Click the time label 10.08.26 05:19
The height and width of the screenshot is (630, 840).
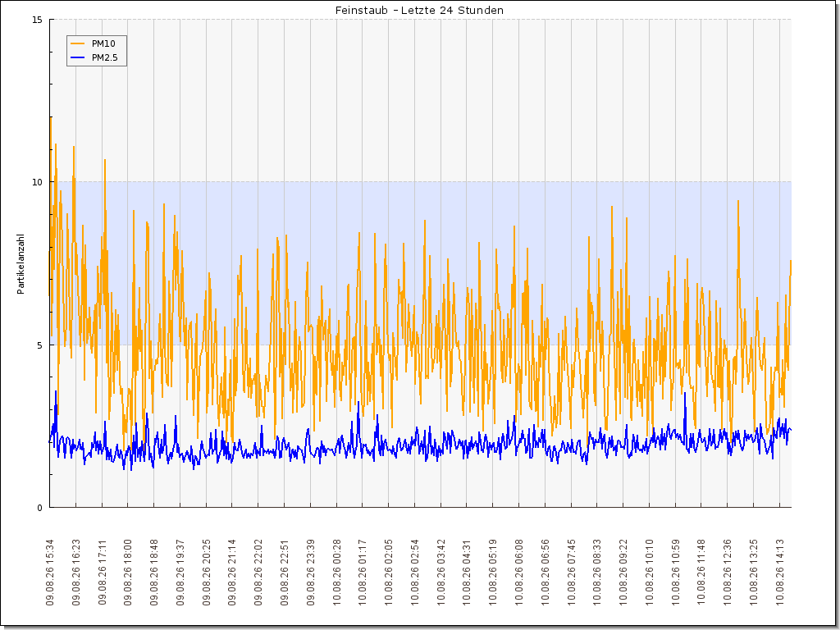pos(493,572)
